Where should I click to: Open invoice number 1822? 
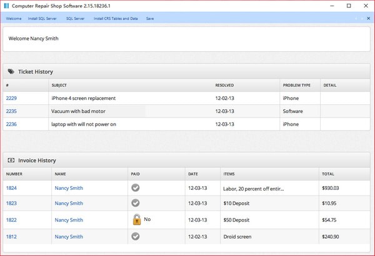tap(11, 220)
